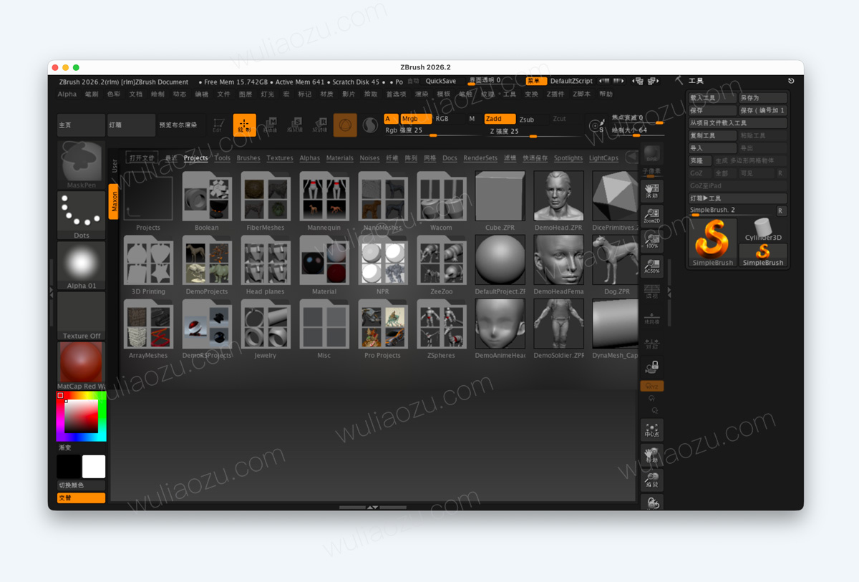This screenshot has width=859, height=582.
Task: Collapse the left tray divider arrow
Action: click(51, 292)
